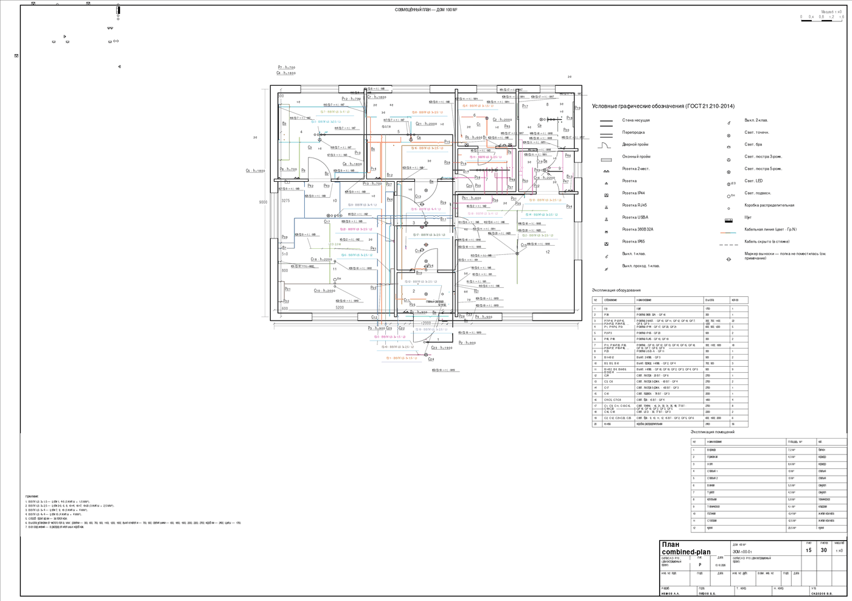Click sheet number '15' in the title block
Viewport: 852px width, 601px height.
pos(809,551)
